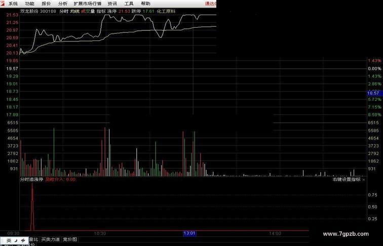This screenshot has height=246, width=383.
Task: Toggle the 英 input language indicator
Action: coord(9,240)
